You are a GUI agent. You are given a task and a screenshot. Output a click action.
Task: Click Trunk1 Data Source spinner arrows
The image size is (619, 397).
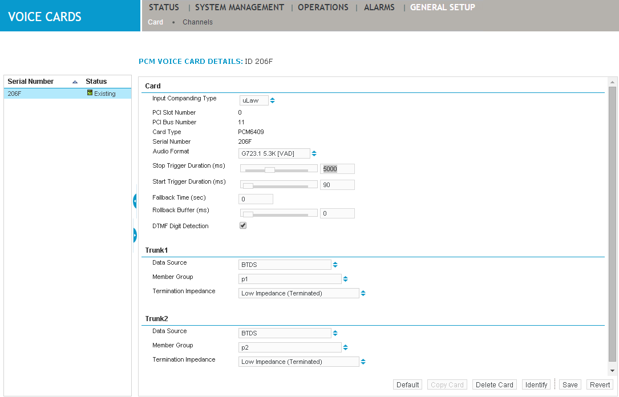tap(335, 265)
